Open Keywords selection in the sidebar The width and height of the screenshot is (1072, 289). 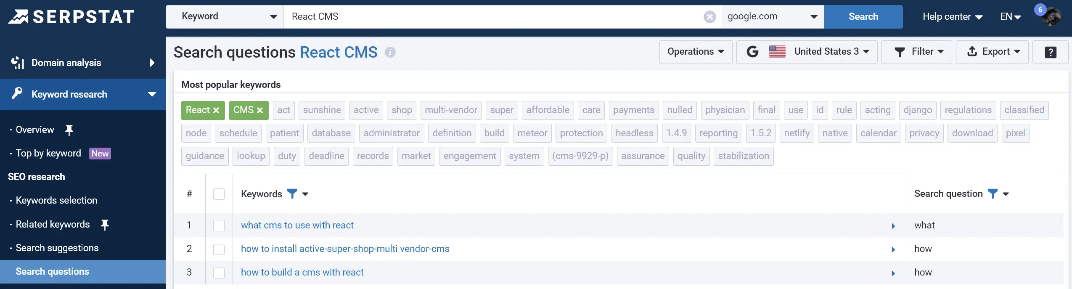[x=56, y=201]
